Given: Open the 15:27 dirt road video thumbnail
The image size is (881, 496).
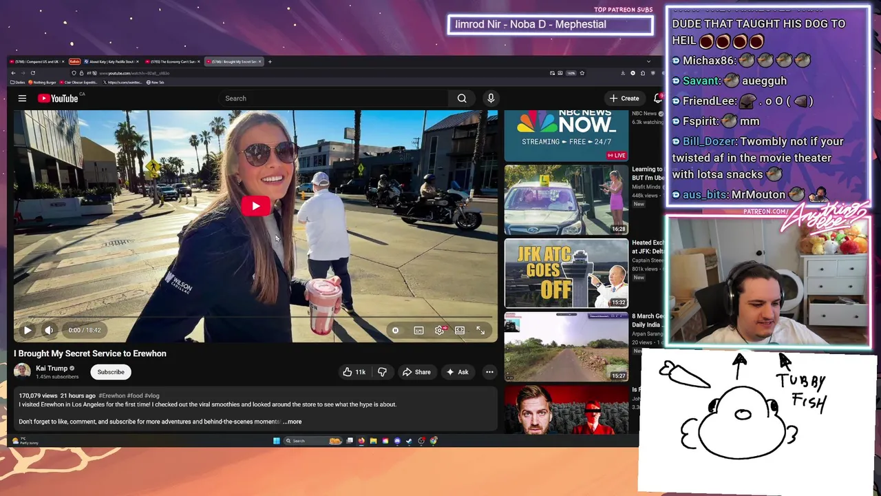Looking at the screenshot, I should (x=566, y=347).
